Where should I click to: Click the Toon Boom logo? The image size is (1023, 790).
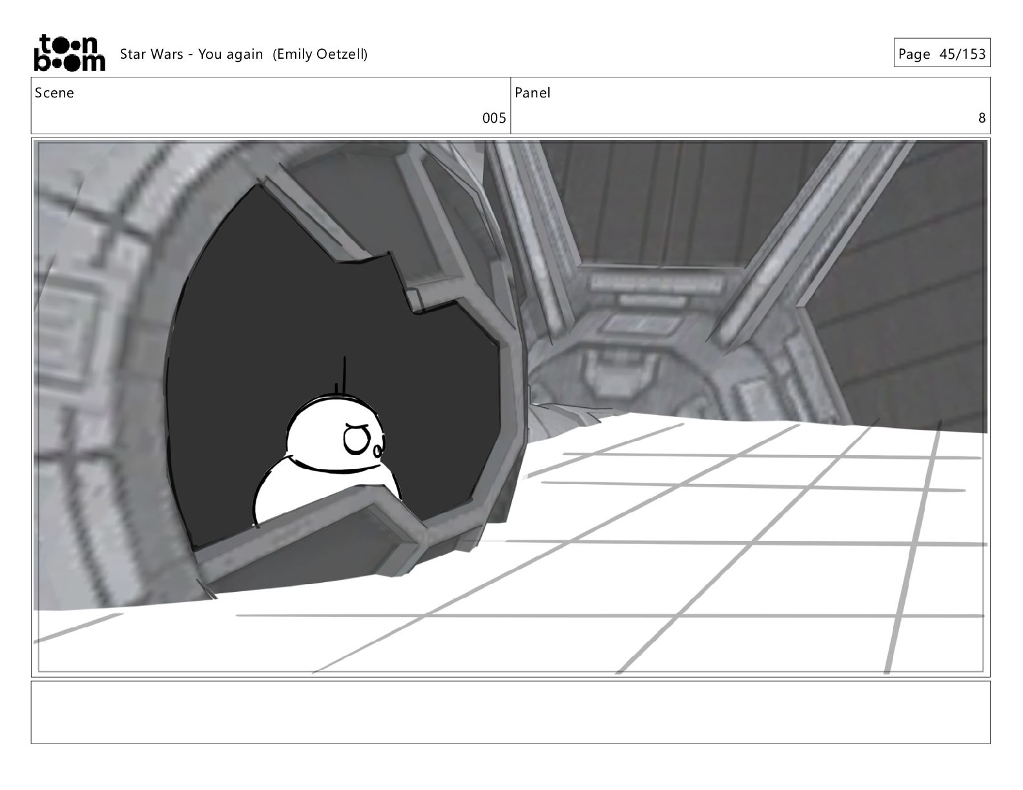point(68,52)
